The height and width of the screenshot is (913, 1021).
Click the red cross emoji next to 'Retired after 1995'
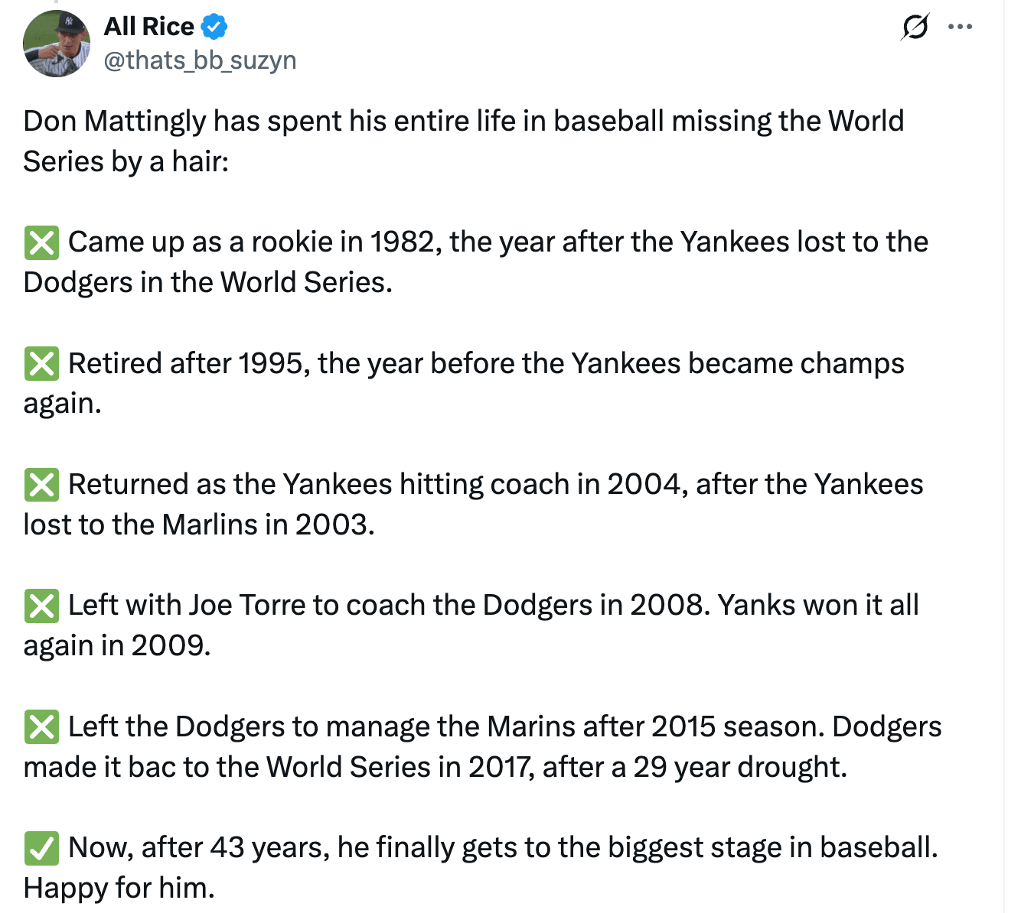[x=42, y=364]
